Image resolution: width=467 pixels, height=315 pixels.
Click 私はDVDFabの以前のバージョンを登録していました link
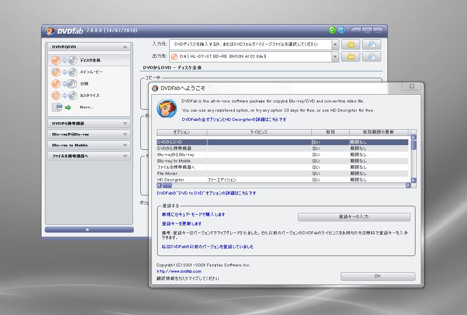pyautogui.click(x=208, y=247)
